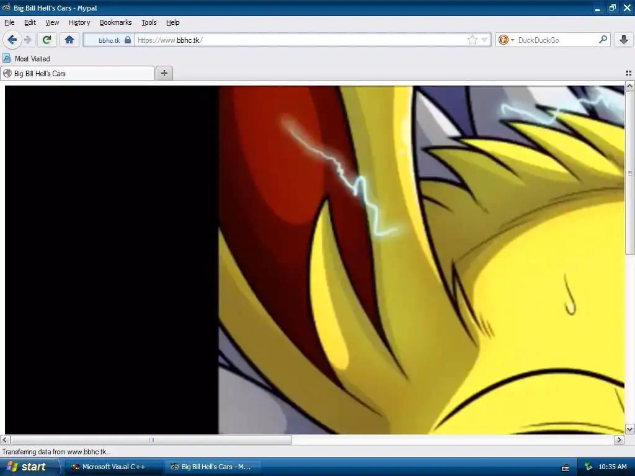Click the search magnifier icon
The height and width of the screenshot is (476, 635).
603,40
